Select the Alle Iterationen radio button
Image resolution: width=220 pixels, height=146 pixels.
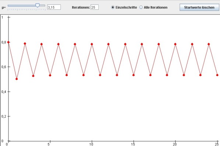coord(141,7)
